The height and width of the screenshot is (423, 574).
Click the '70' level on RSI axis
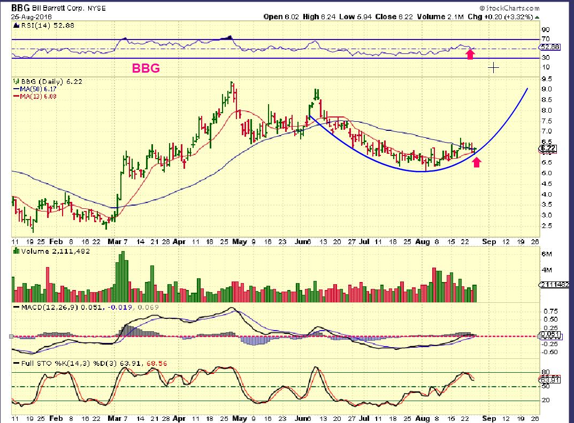546,39
